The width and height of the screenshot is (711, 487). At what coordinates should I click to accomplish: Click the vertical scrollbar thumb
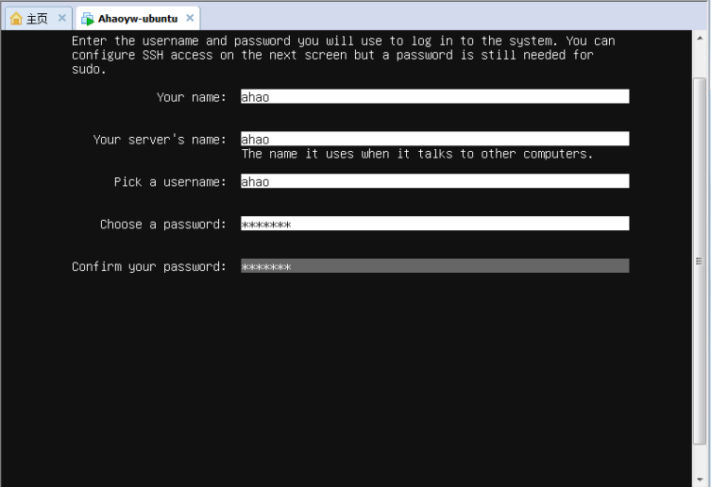pos(700,260)
